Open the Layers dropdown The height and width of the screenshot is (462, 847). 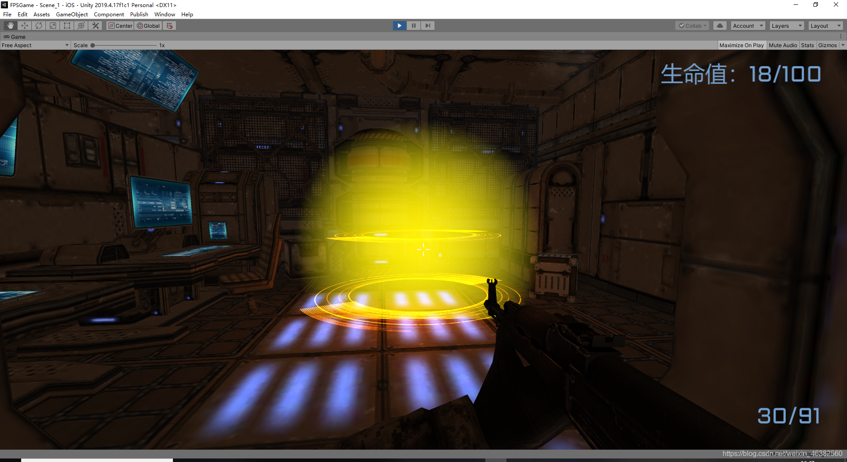point(787,26)
